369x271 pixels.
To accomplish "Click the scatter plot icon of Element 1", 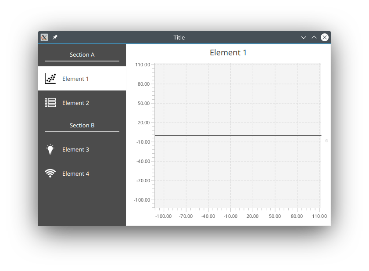I will [50, 79].
